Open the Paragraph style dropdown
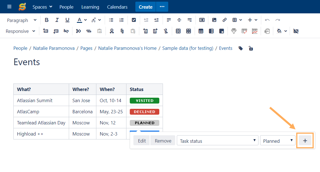Viewport: 320px width, 172px height. point(22,20)
